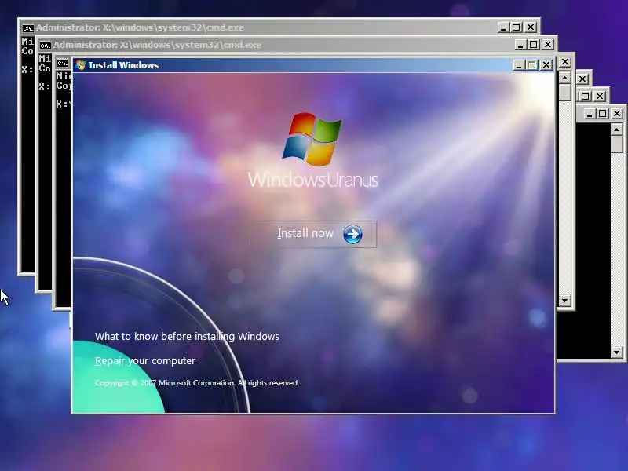Click scroll-up arrow of the rightmost console window
This screenshot has width=628, height=471.
pyautogui.click(x=617, y=130)
